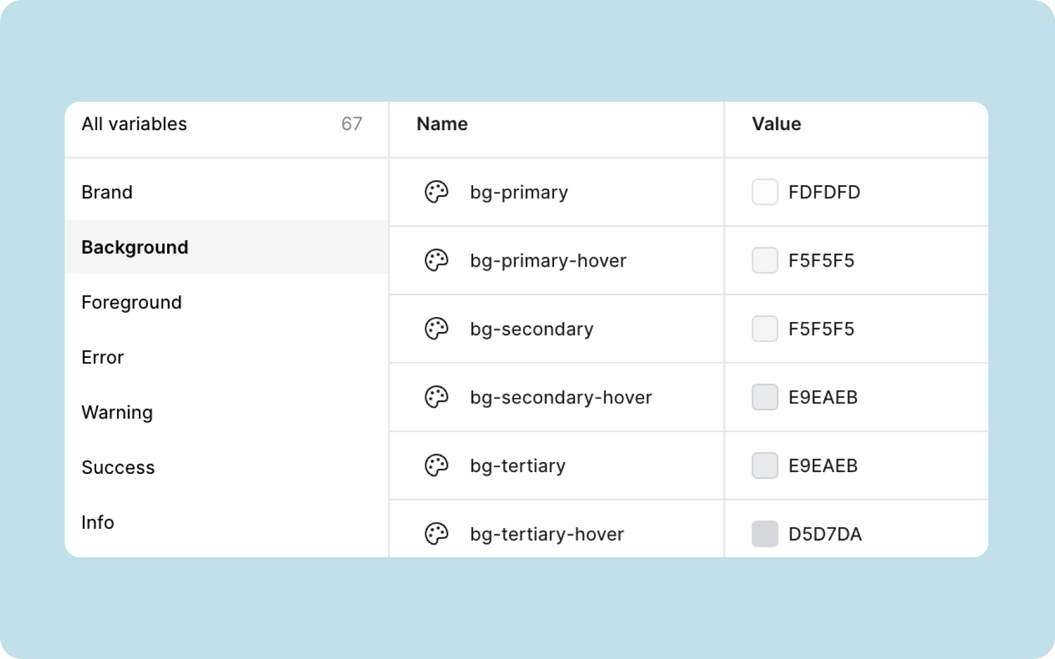Screen dimensions: 1055x659
Task: Click the E9EAEB value of bg-tertiary
Action: coord(823,466)
